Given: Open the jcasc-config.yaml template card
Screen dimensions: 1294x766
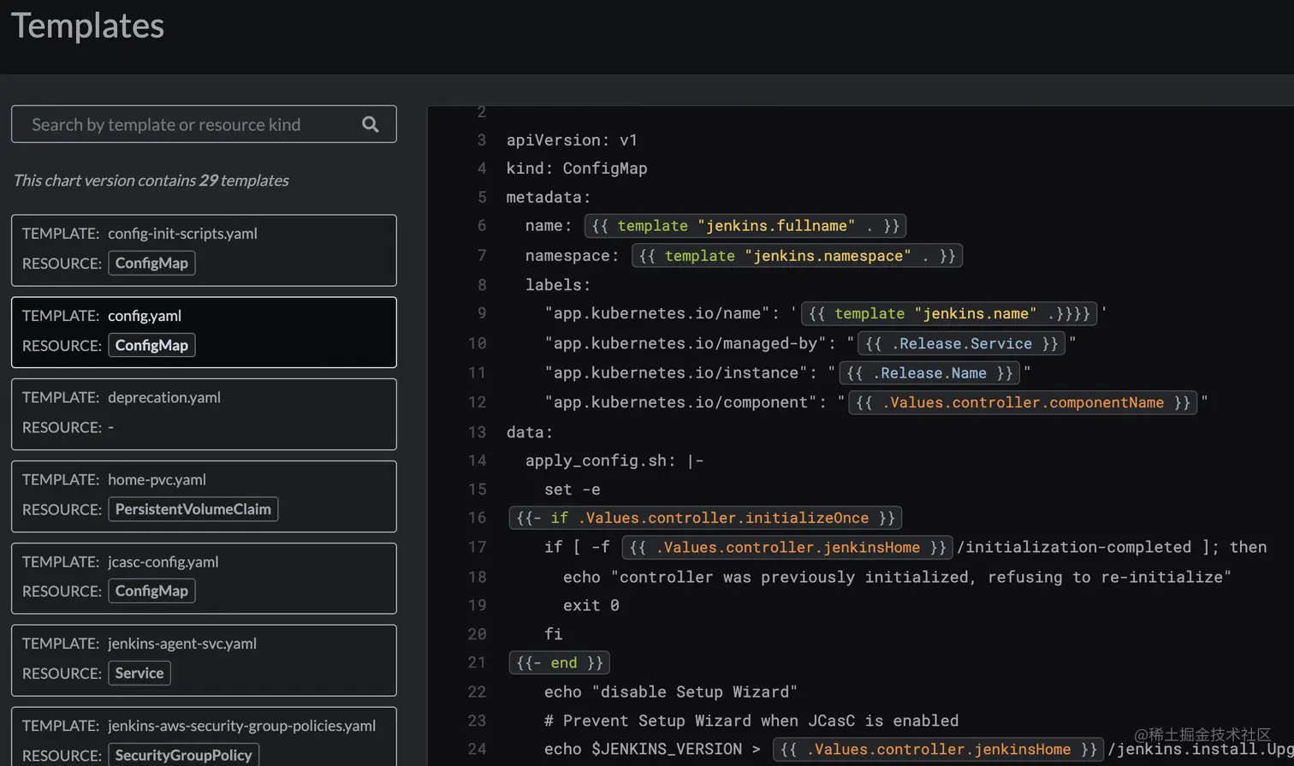Looking at the screenshot, I should (x=204, y=578).
